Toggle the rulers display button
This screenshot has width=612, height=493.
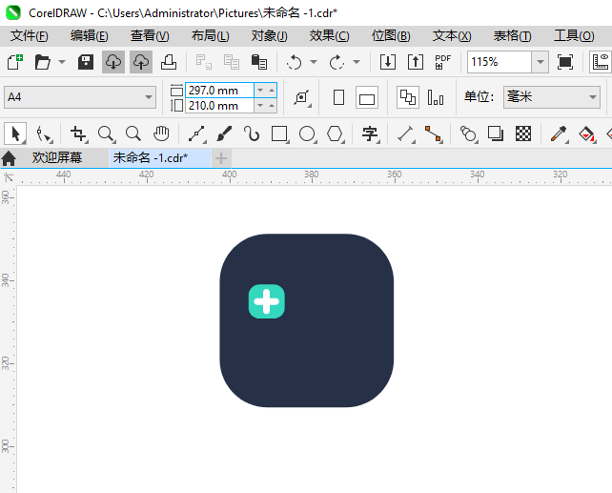[601, 62]
